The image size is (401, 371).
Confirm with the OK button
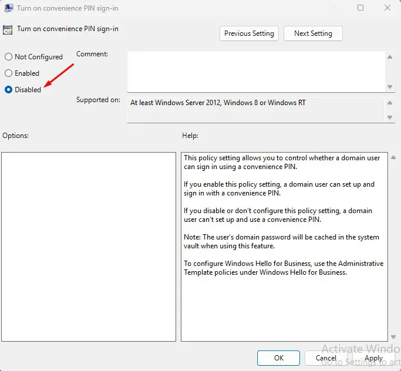[x=278, y=357]
